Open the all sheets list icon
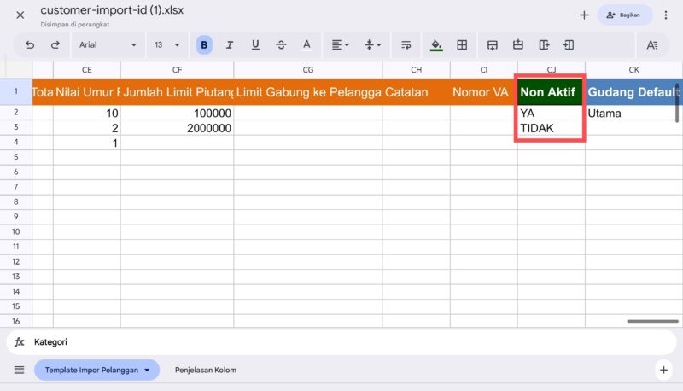This screenshot has width=683, height=391. tap(19, 370)
